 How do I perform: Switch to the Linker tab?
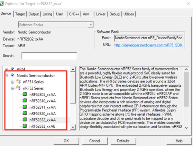pyautogui.click(x=101, y=14)
